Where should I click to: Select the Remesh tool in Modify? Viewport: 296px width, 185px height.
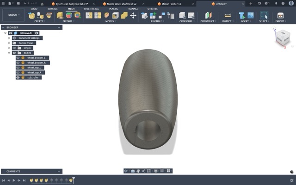tap(89, 15)
